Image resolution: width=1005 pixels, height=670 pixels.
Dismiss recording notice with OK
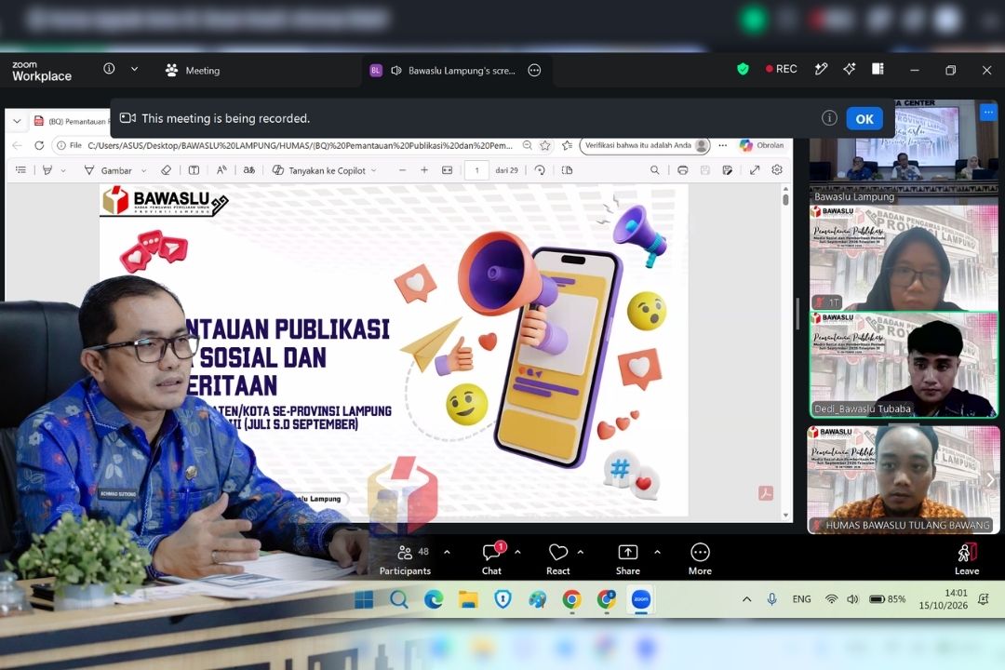tap(864, 118)
